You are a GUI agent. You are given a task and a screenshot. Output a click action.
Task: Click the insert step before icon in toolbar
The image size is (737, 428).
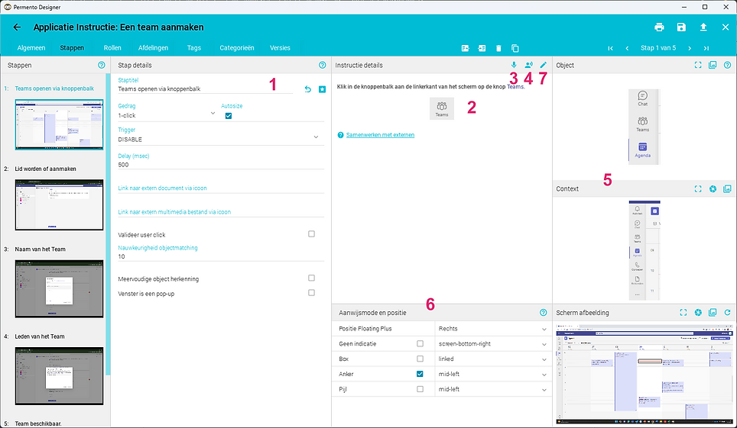point(466,48)
